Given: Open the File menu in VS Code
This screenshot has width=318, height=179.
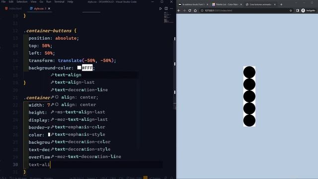Looking at the screenshot, I should coord(3,1).
